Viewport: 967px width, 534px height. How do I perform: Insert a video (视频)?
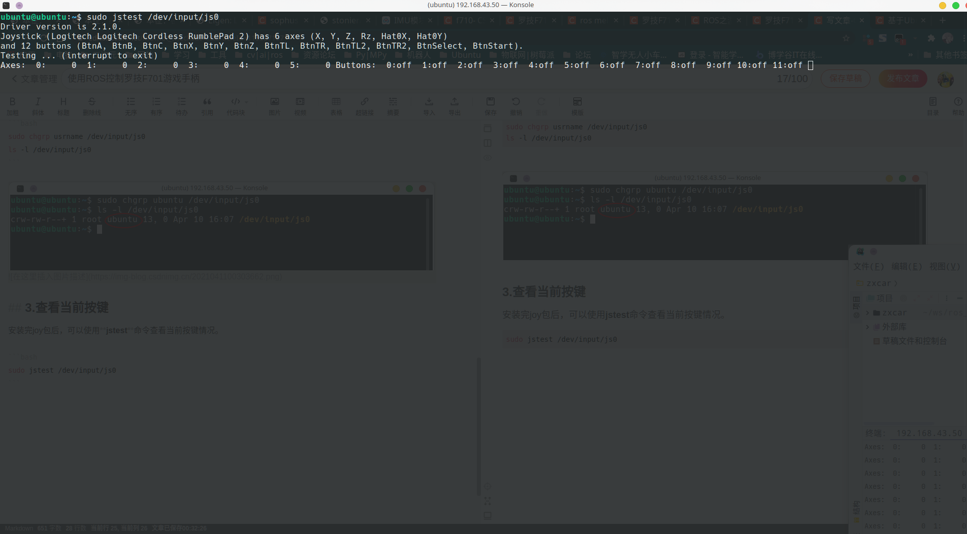coord(300,105)
